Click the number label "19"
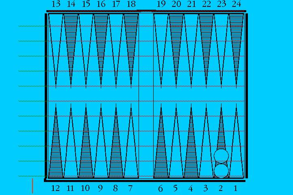293x195 pixels. pos(161,4)
